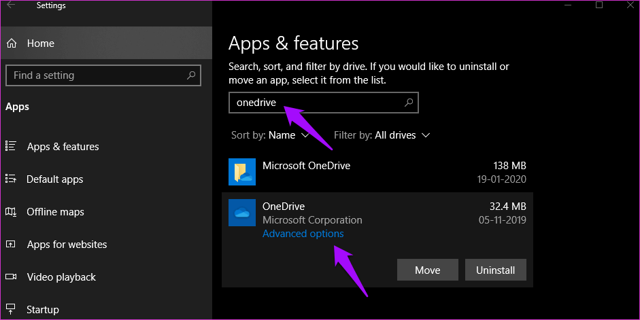Click the 19-01-2020 install date
The image size is (640, 320).
click(502, 179)
